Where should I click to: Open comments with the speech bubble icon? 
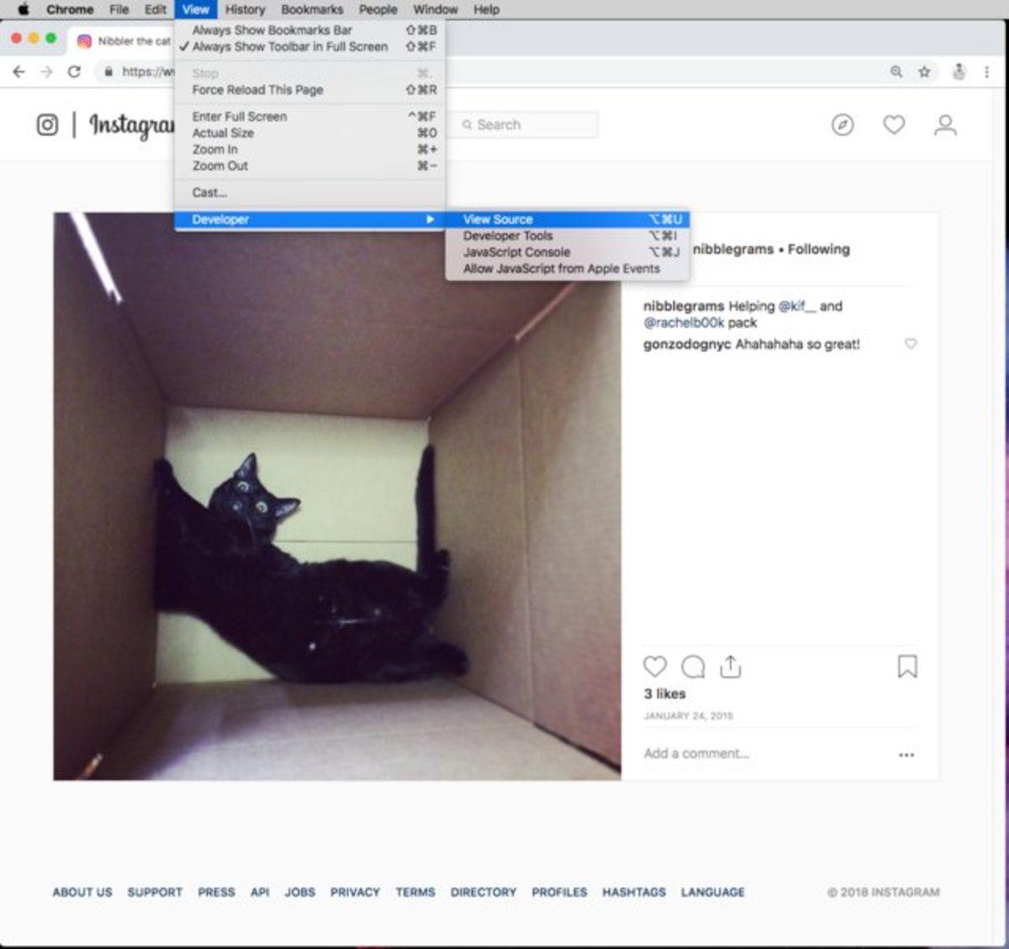tap(692, 667)
